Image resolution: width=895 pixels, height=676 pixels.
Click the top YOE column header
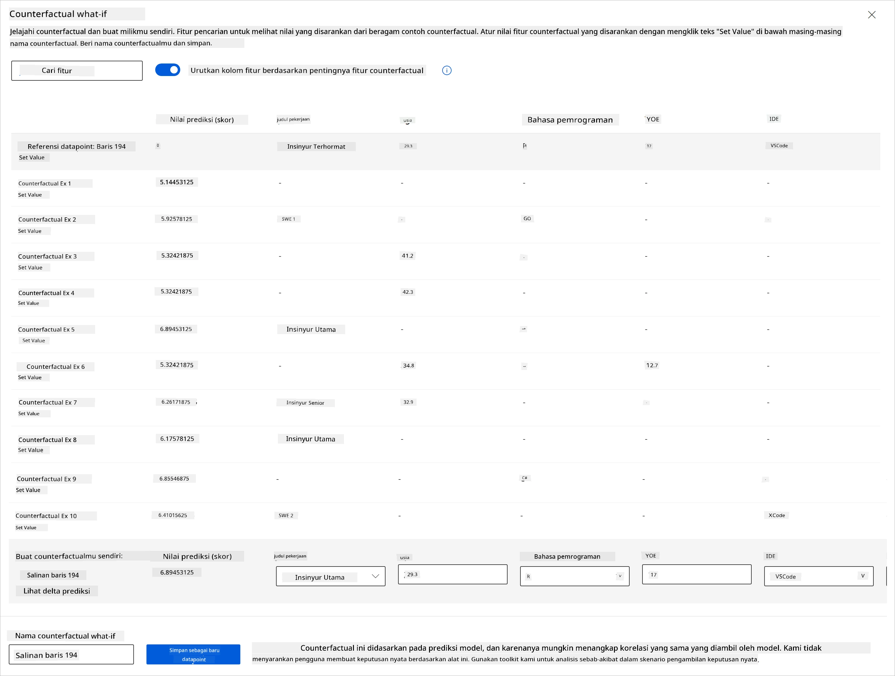653,119
